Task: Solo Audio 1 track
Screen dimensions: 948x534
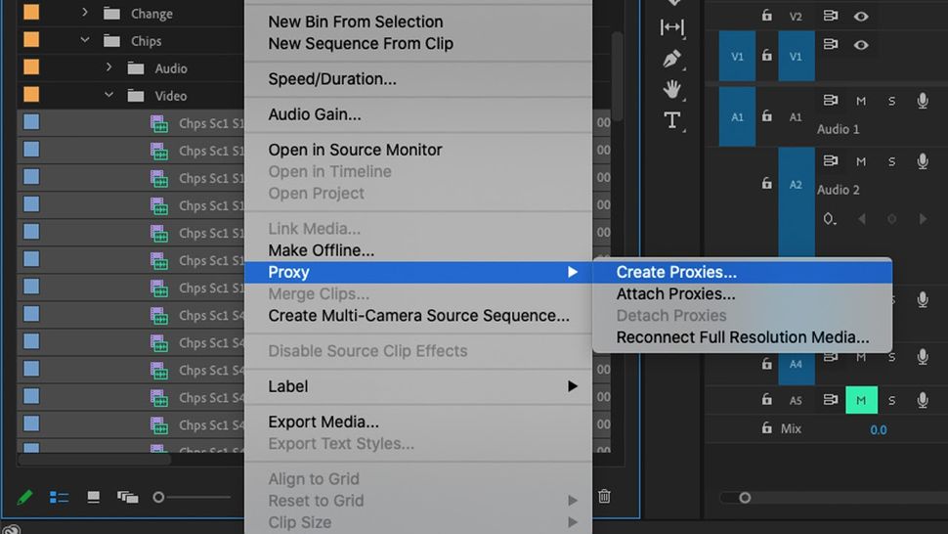Action: (891, 101)
